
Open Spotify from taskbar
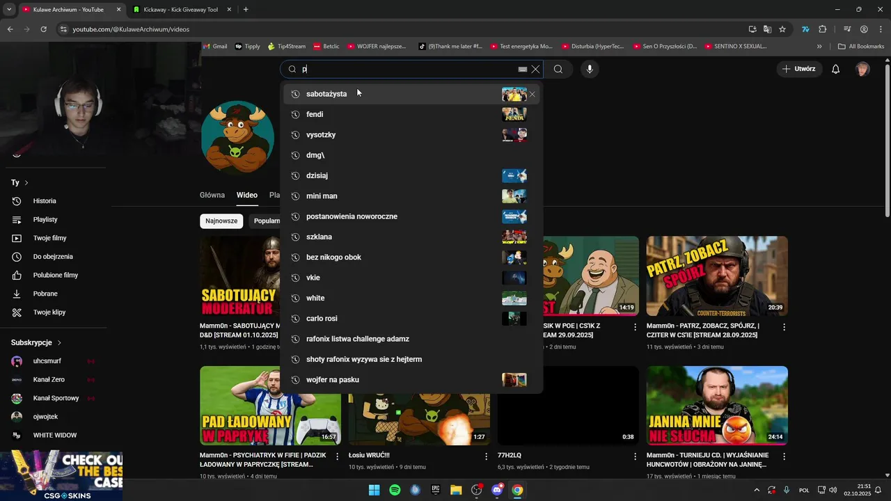click(395, 490)
